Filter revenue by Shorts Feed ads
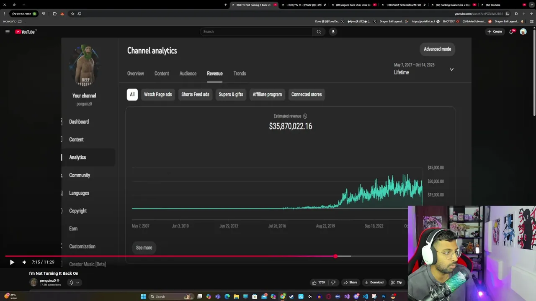 pyautogui.click(x=195, y=94)
